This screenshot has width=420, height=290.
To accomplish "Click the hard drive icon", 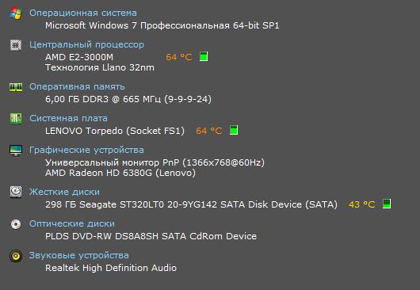I will pyautogui.click(x=16, y=192).
